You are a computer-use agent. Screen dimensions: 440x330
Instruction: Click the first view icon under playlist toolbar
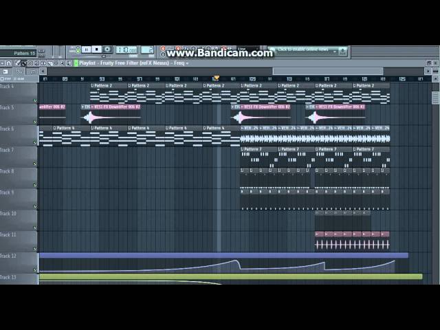click(x=5, y=71)
